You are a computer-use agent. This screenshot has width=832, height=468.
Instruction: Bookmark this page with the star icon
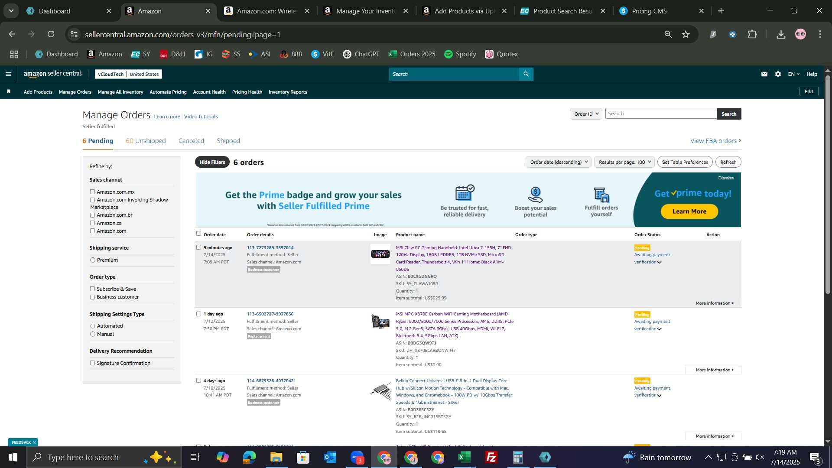[686, 34]
